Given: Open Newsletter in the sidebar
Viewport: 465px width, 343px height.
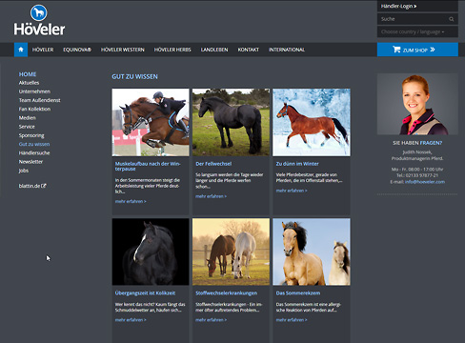Looking at the screenshot, I should click(x=30, y=162).
